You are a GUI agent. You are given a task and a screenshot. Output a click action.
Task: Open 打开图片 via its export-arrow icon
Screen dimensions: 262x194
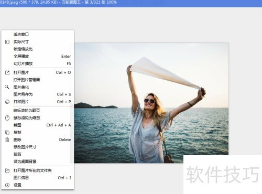coord(37,72)
